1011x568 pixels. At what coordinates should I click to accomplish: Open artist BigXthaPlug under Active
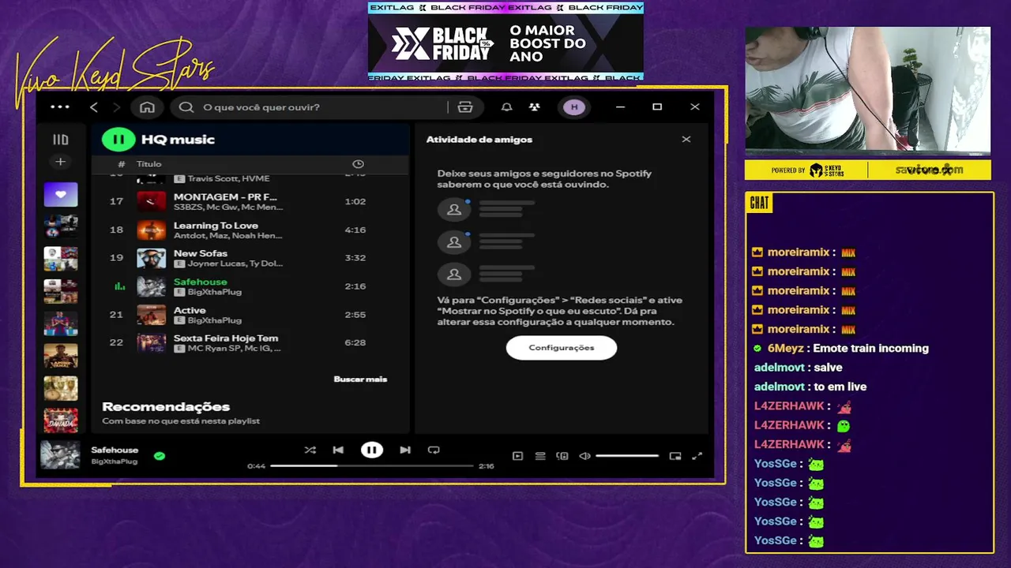(215, 320)
